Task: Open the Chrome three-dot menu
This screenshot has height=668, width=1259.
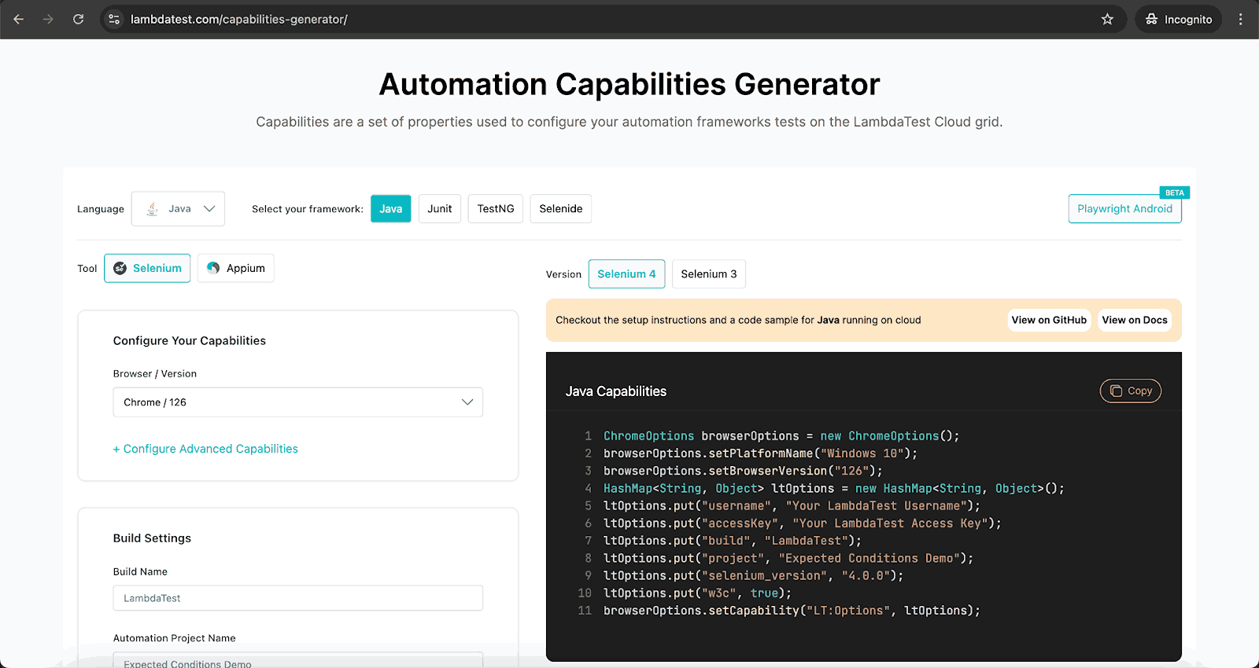Action: coord(1240,19)
